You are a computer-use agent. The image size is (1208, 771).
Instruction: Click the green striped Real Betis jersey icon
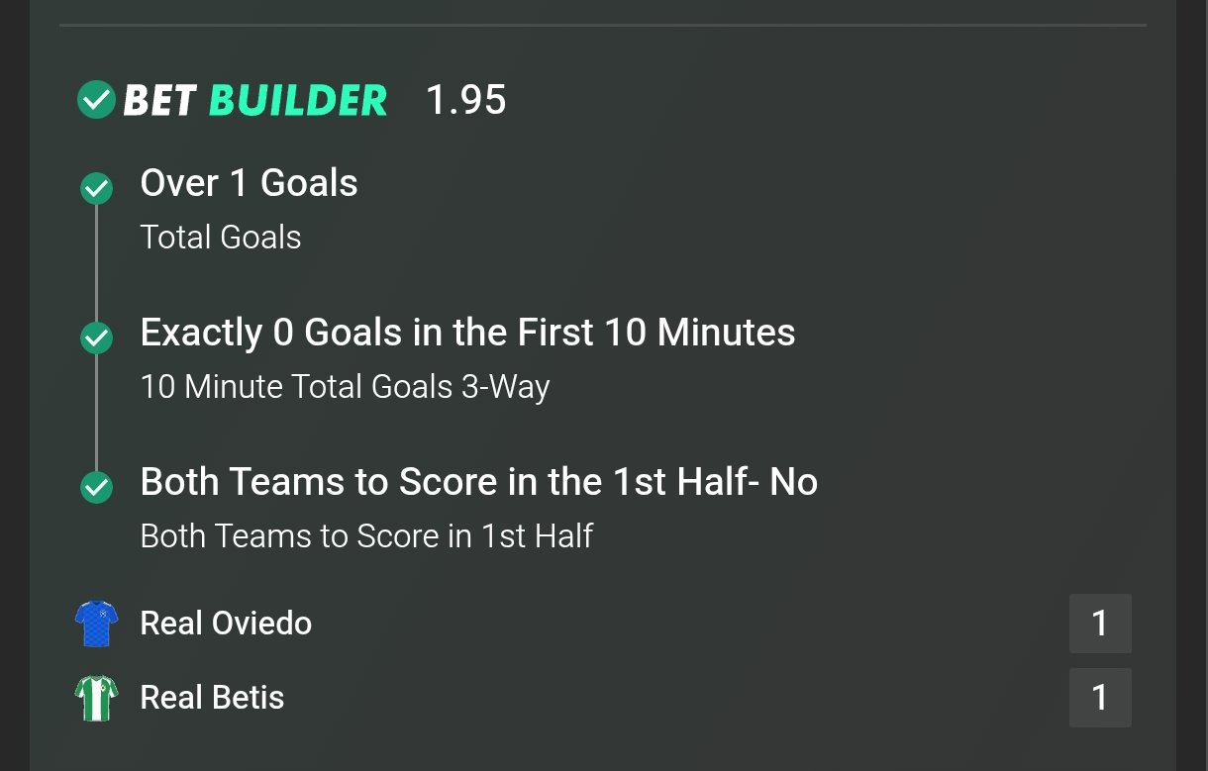(x=97, y=698)
